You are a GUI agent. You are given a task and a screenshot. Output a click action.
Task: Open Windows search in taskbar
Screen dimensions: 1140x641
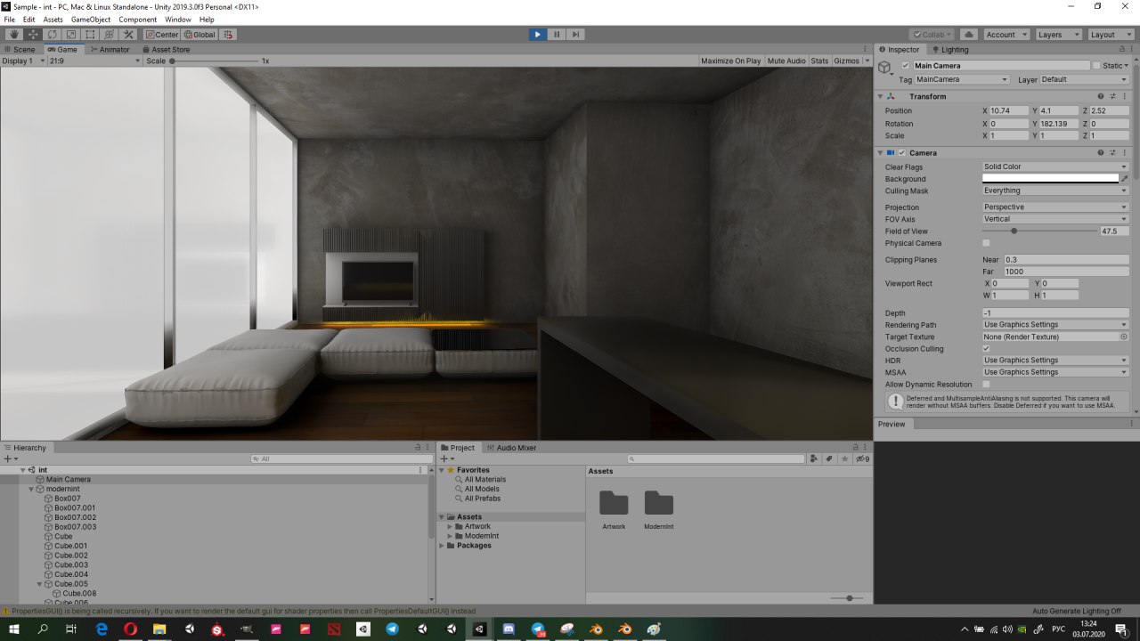(x=43, y=629)
